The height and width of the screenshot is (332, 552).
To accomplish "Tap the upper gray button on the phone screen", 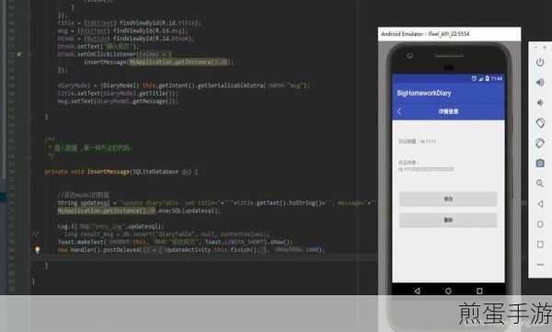I will (448, 199).
